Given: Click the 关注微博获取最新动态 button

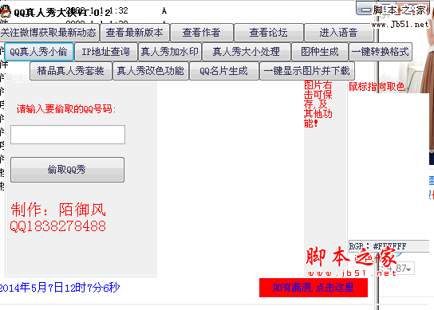Looking at the screenshot, I should (x=49, y=33).
